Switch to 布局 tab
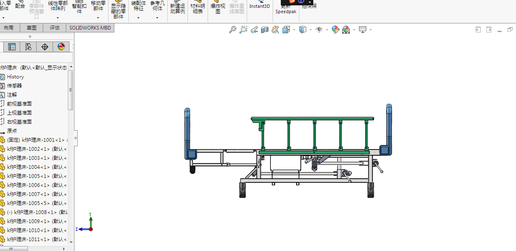Image resolution: width=516 pixels, height=251 pixels. [x=8, y=28]
